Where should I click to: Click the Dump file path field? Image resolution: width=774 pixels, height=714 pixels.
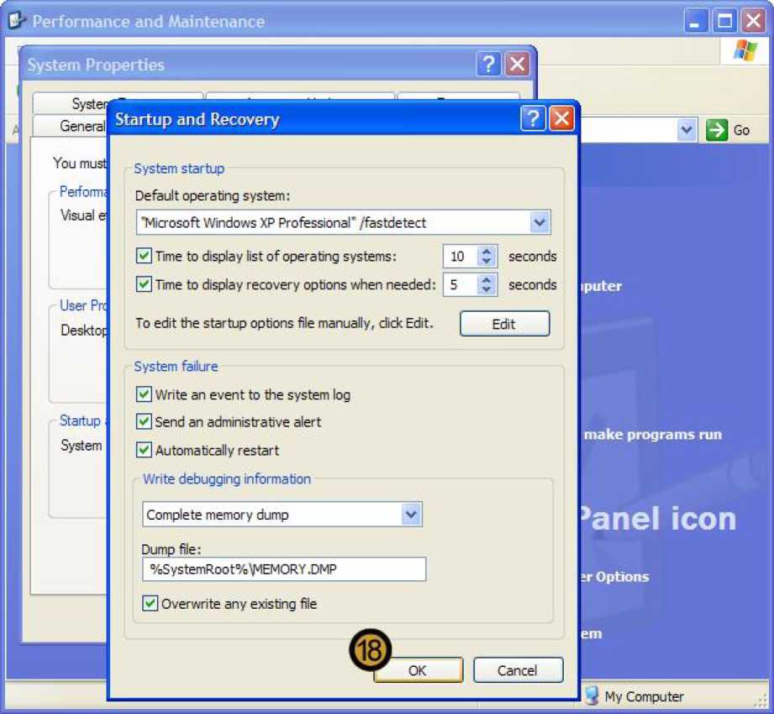(x=284, y=569)
